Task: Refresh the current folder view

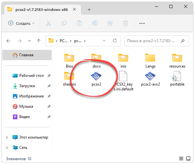Action: 115,41
